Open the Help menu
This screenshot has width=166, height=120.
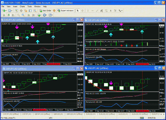[45, 6]
